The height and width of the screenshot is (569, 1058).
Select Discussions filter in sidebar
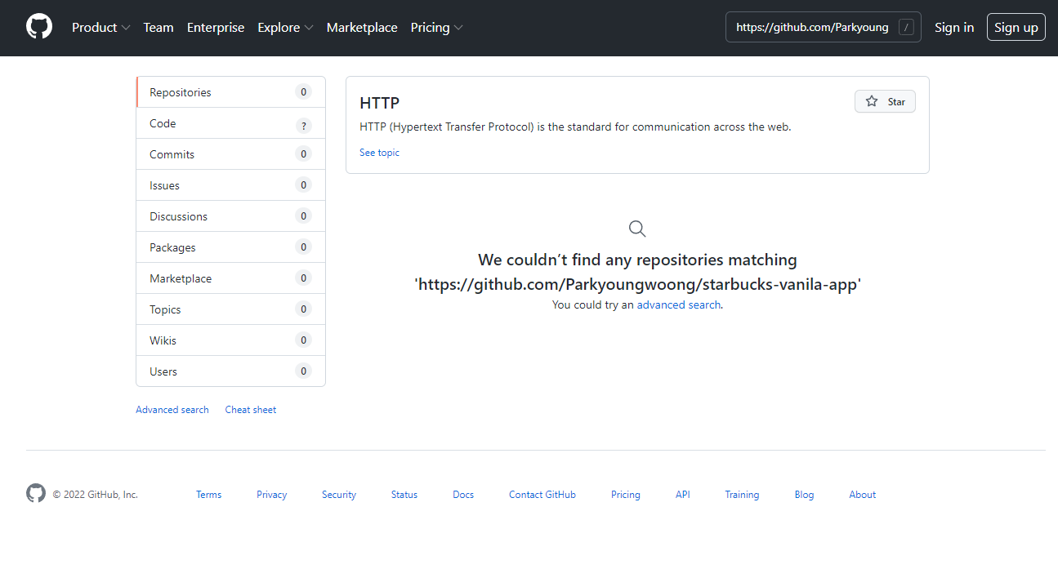tap(231, 216)
